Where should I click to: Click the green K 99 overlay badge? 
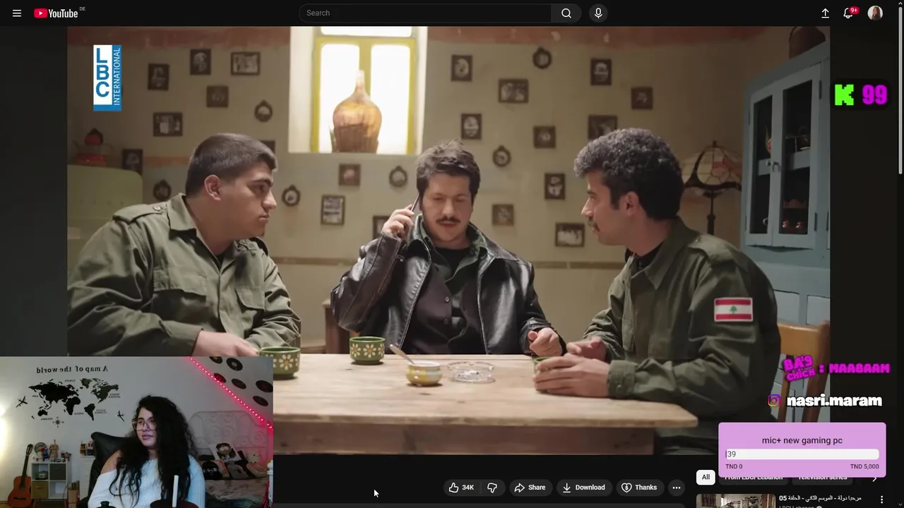coord(860,95)
